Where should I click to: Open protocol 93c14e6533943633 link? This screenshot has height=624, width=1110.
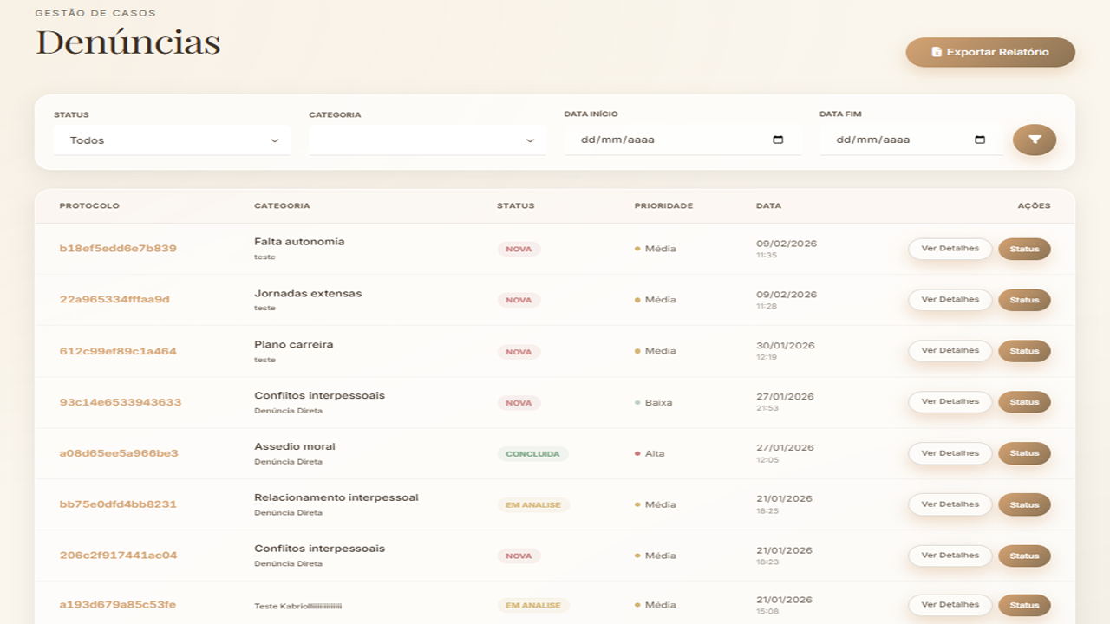point(121,402)
